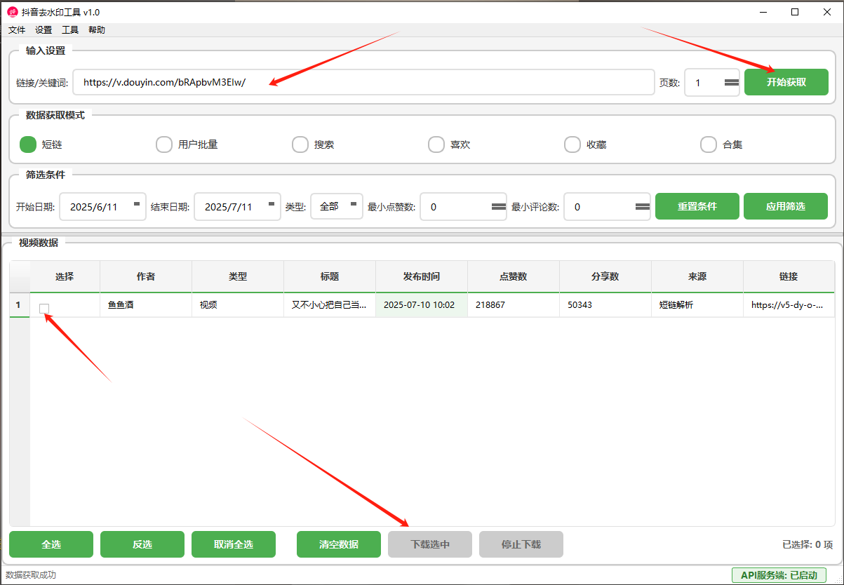The image size is (844, 585).
Task: Click the 重置条件 button
Action: [697, 206]
